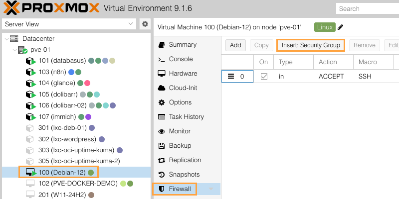Screen dimensions: 399x199
Task: Click the pencil icon to edit tags
Action: coord(340,27)
